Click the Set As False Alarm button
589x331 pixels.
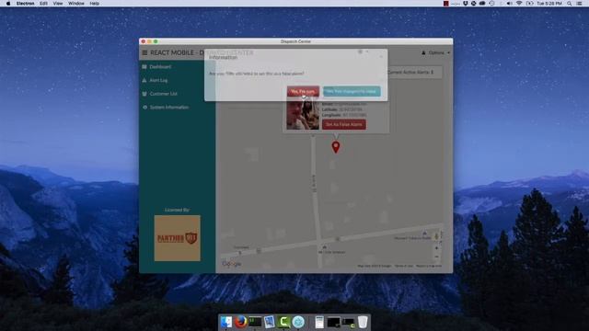343,124
